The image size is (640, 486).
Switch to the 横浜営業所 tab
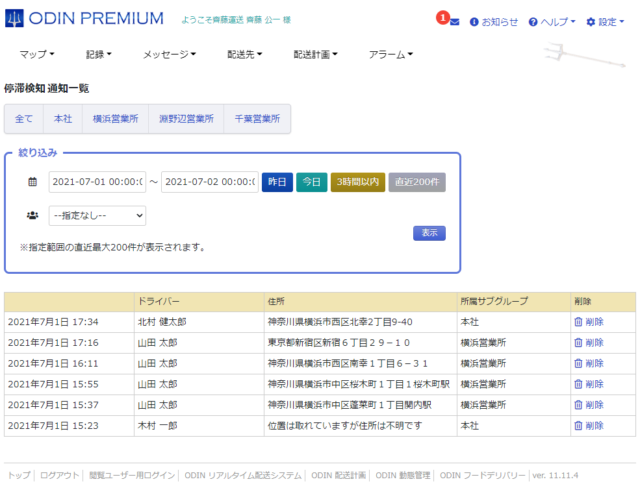pyautogui.click(x=116, y=119)
